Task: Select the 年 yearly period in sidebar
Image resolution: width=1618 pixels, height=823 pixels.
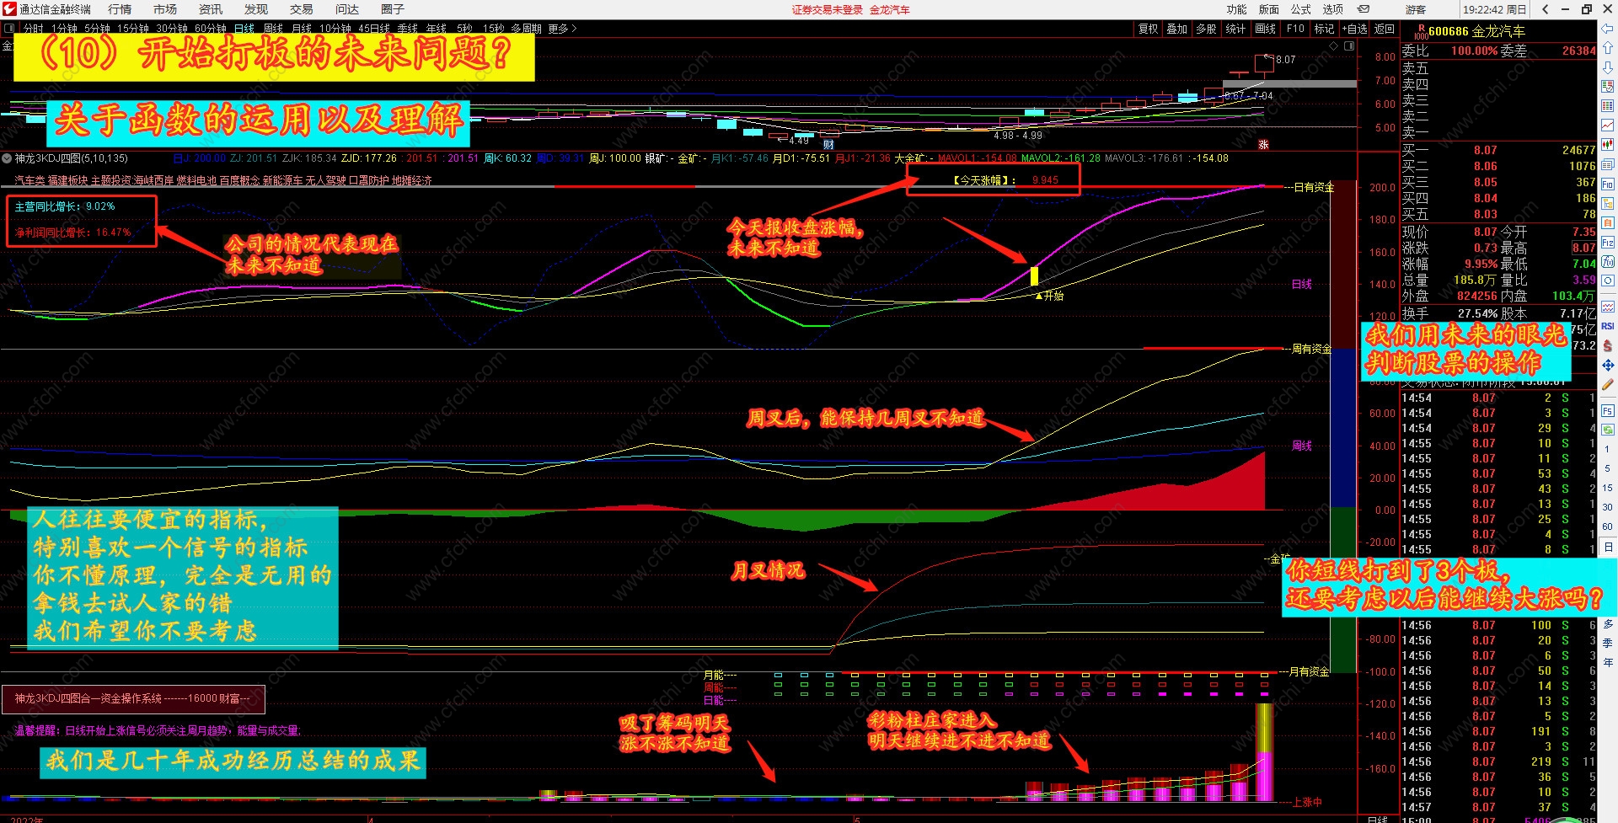Action: coord(1607,662)
